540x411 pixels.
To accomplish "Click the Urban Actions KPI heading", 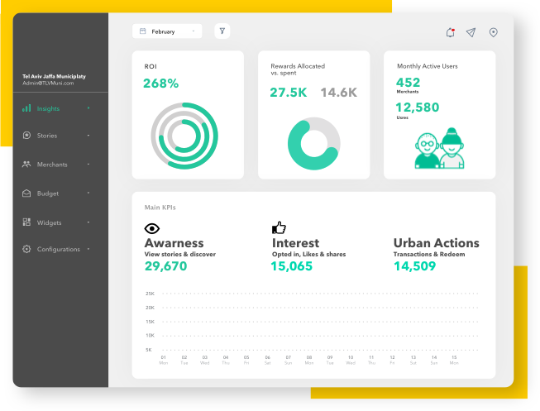I will pyautogui.click(x=436, y=243).
